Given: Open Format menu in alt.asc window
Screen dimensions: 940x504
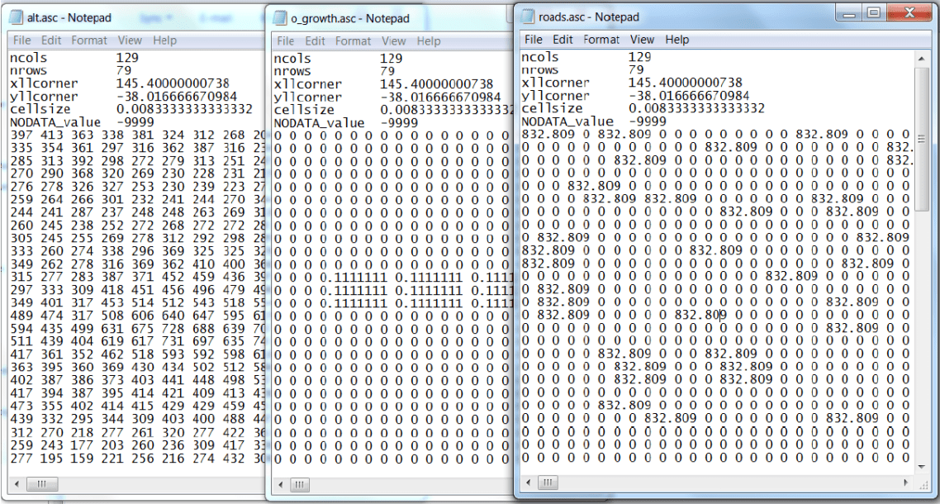Looking at the screenshot, I should coord(88,40).
